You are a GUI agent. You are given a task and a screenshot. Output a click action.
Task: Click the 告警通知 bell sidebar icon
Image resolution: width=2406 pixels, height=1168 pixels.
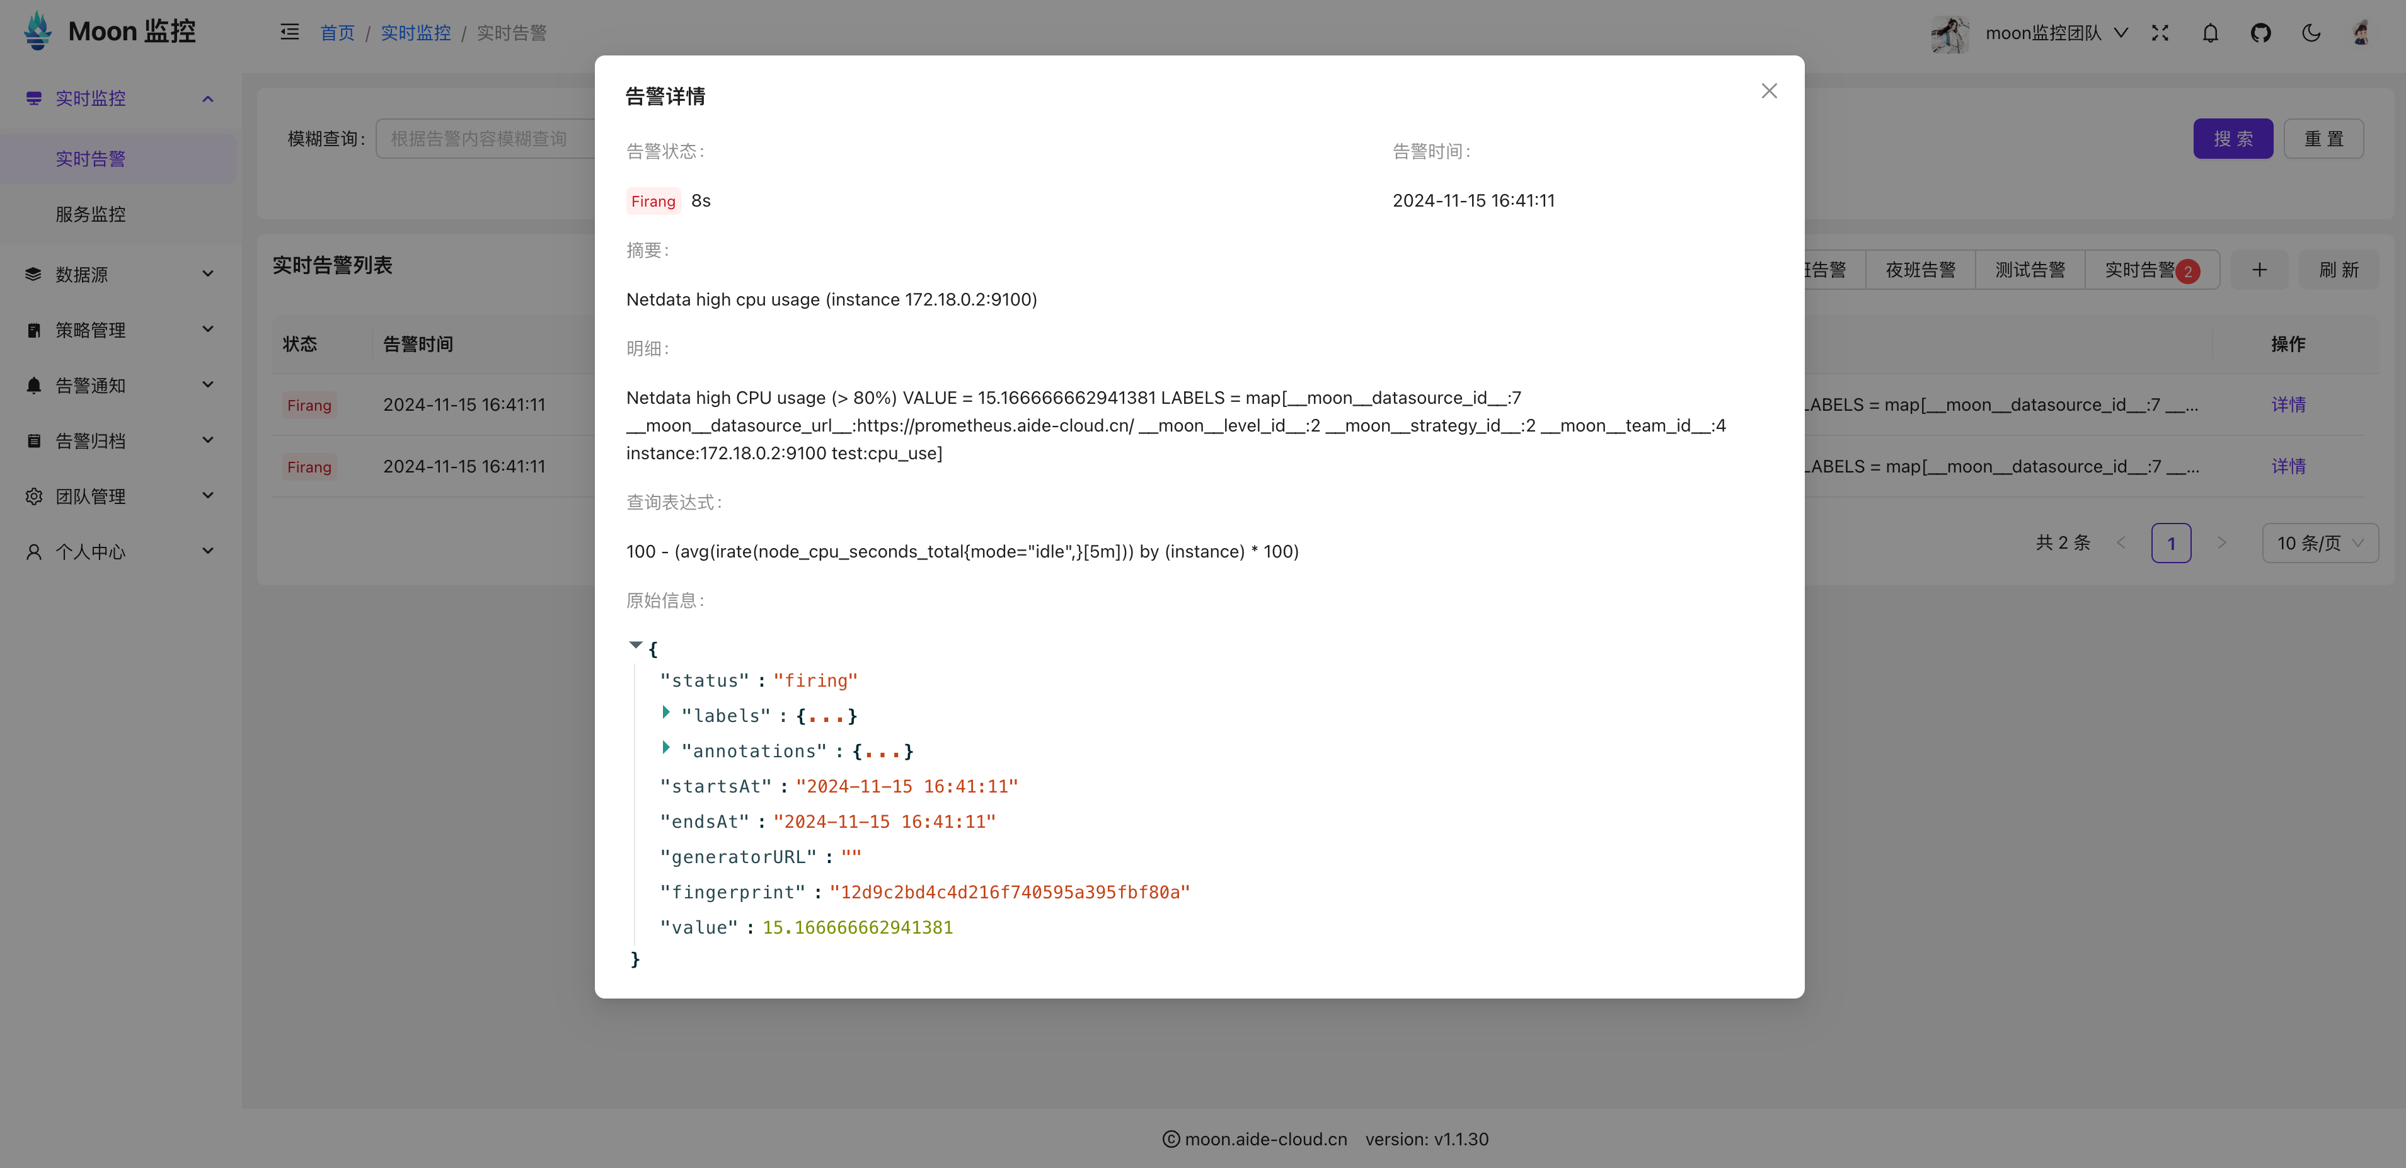click(x=33, y=385)
